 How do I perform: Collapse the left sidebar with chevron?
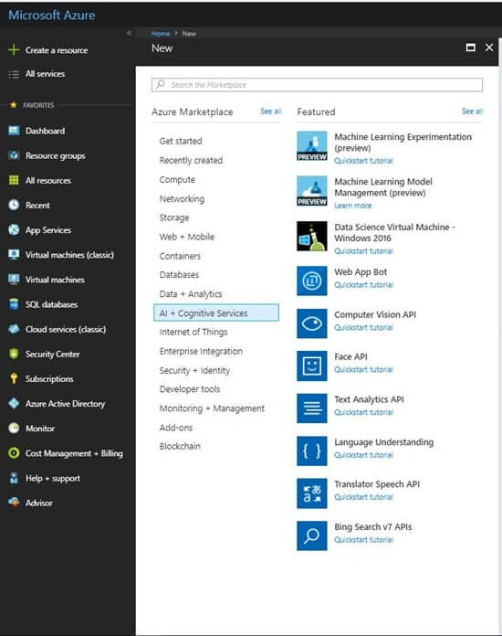pyautogui.click(x=129, y=33)
